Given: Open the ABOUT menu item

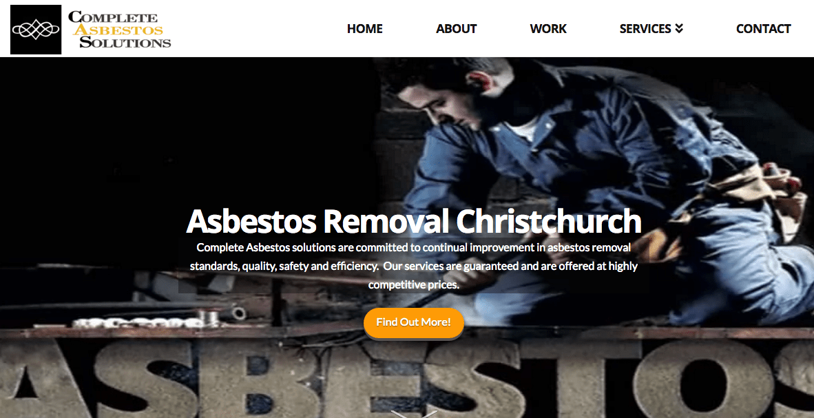Looking at the screenshot, I should coord(457,29).
